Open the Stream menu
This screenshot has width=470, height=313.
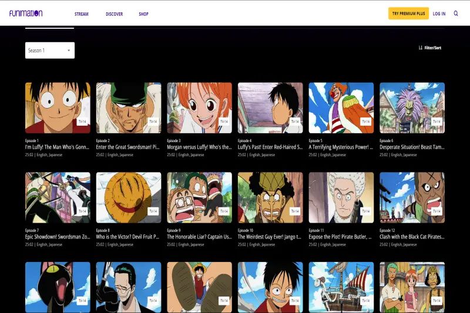tap(81, 14)
